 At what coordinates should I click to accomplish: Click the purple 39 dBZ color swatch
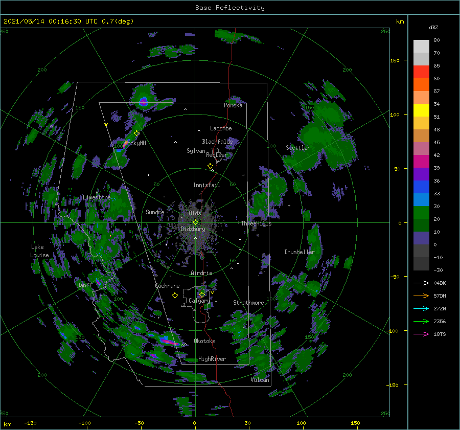[421, 174]
